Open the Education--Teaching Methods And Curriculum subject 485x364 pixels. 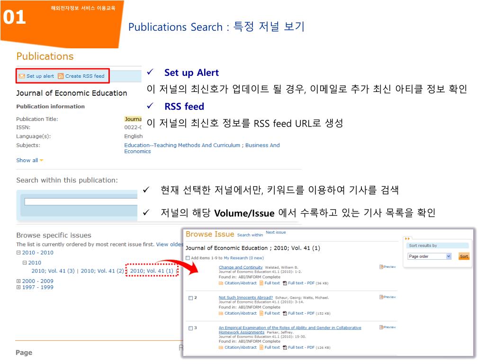pyautogui.click(x=182, y=145)
